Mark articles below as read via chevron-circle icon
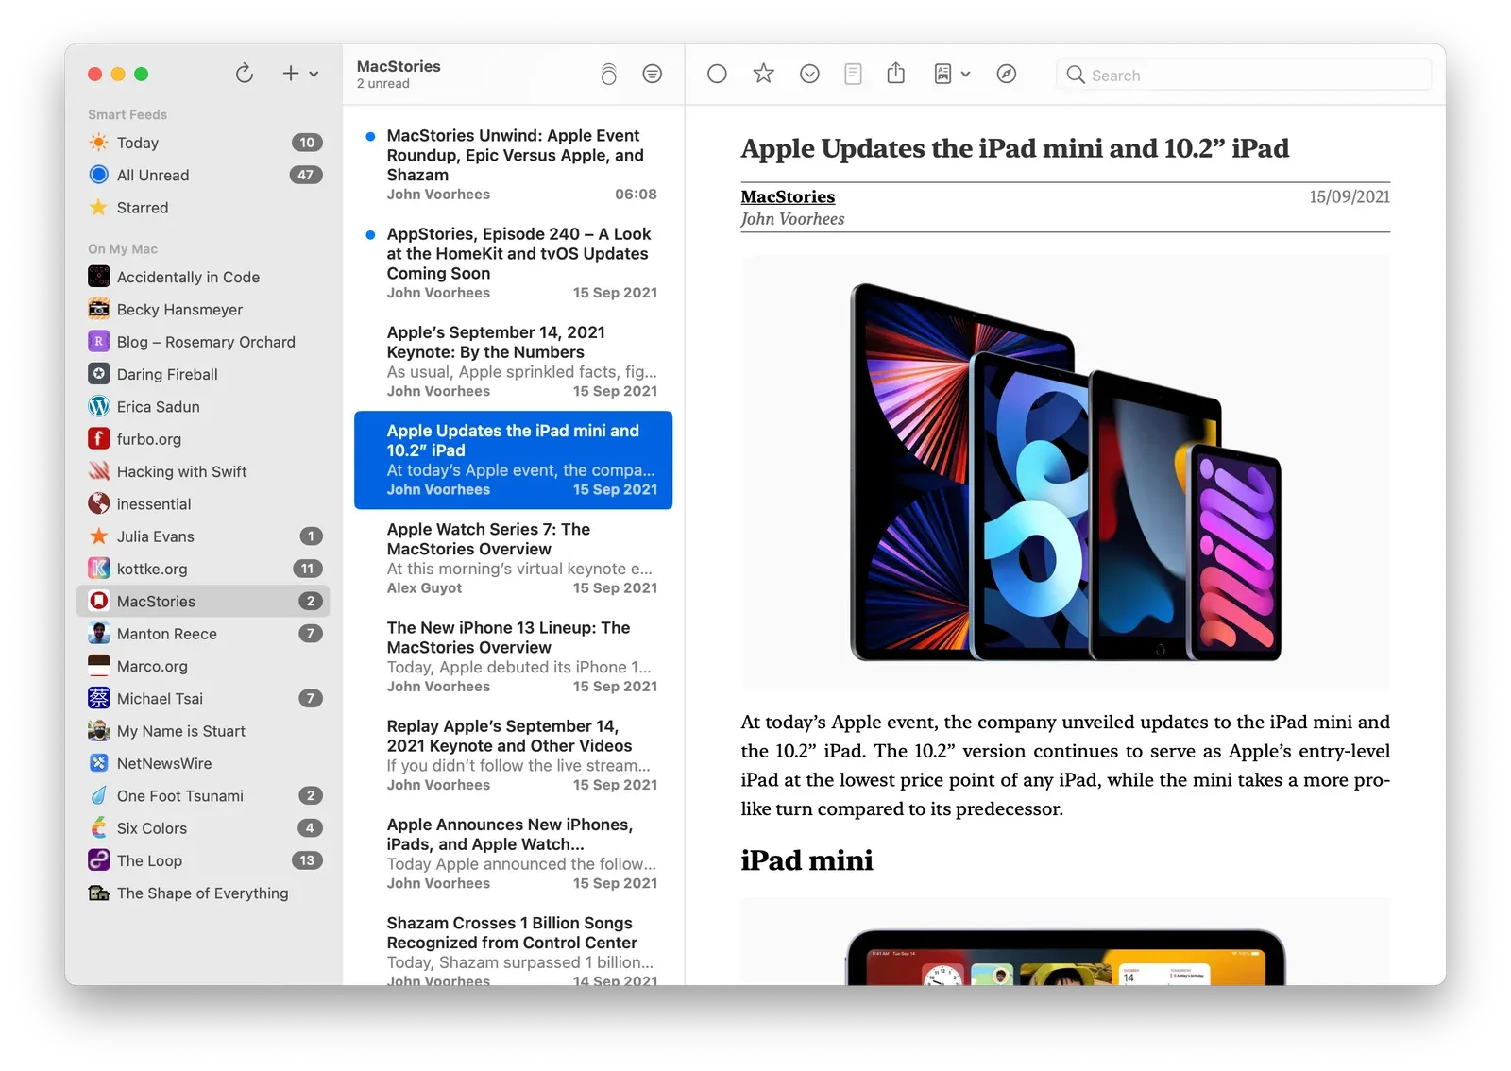Image resolution: width=1511 pixels, height=1071 pixels. (x=809, y=74)
